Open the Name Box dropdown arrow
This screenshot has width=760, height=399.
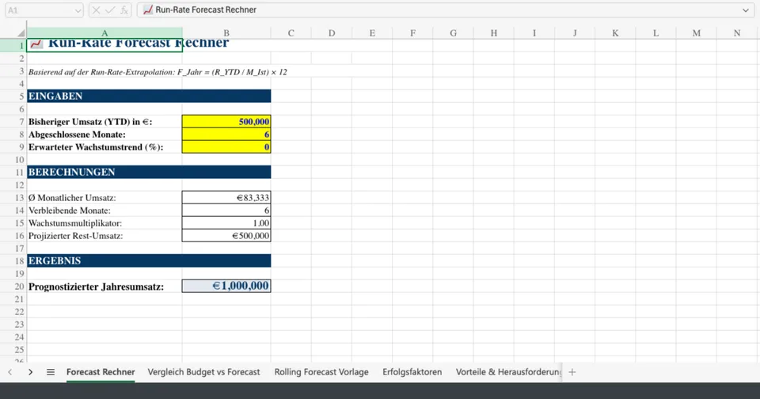(78, 10)
